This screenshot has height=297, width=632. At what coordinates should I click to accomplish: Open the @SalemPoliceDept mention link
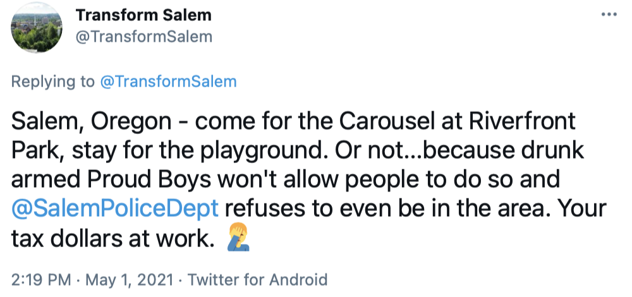tap(115, 209)
